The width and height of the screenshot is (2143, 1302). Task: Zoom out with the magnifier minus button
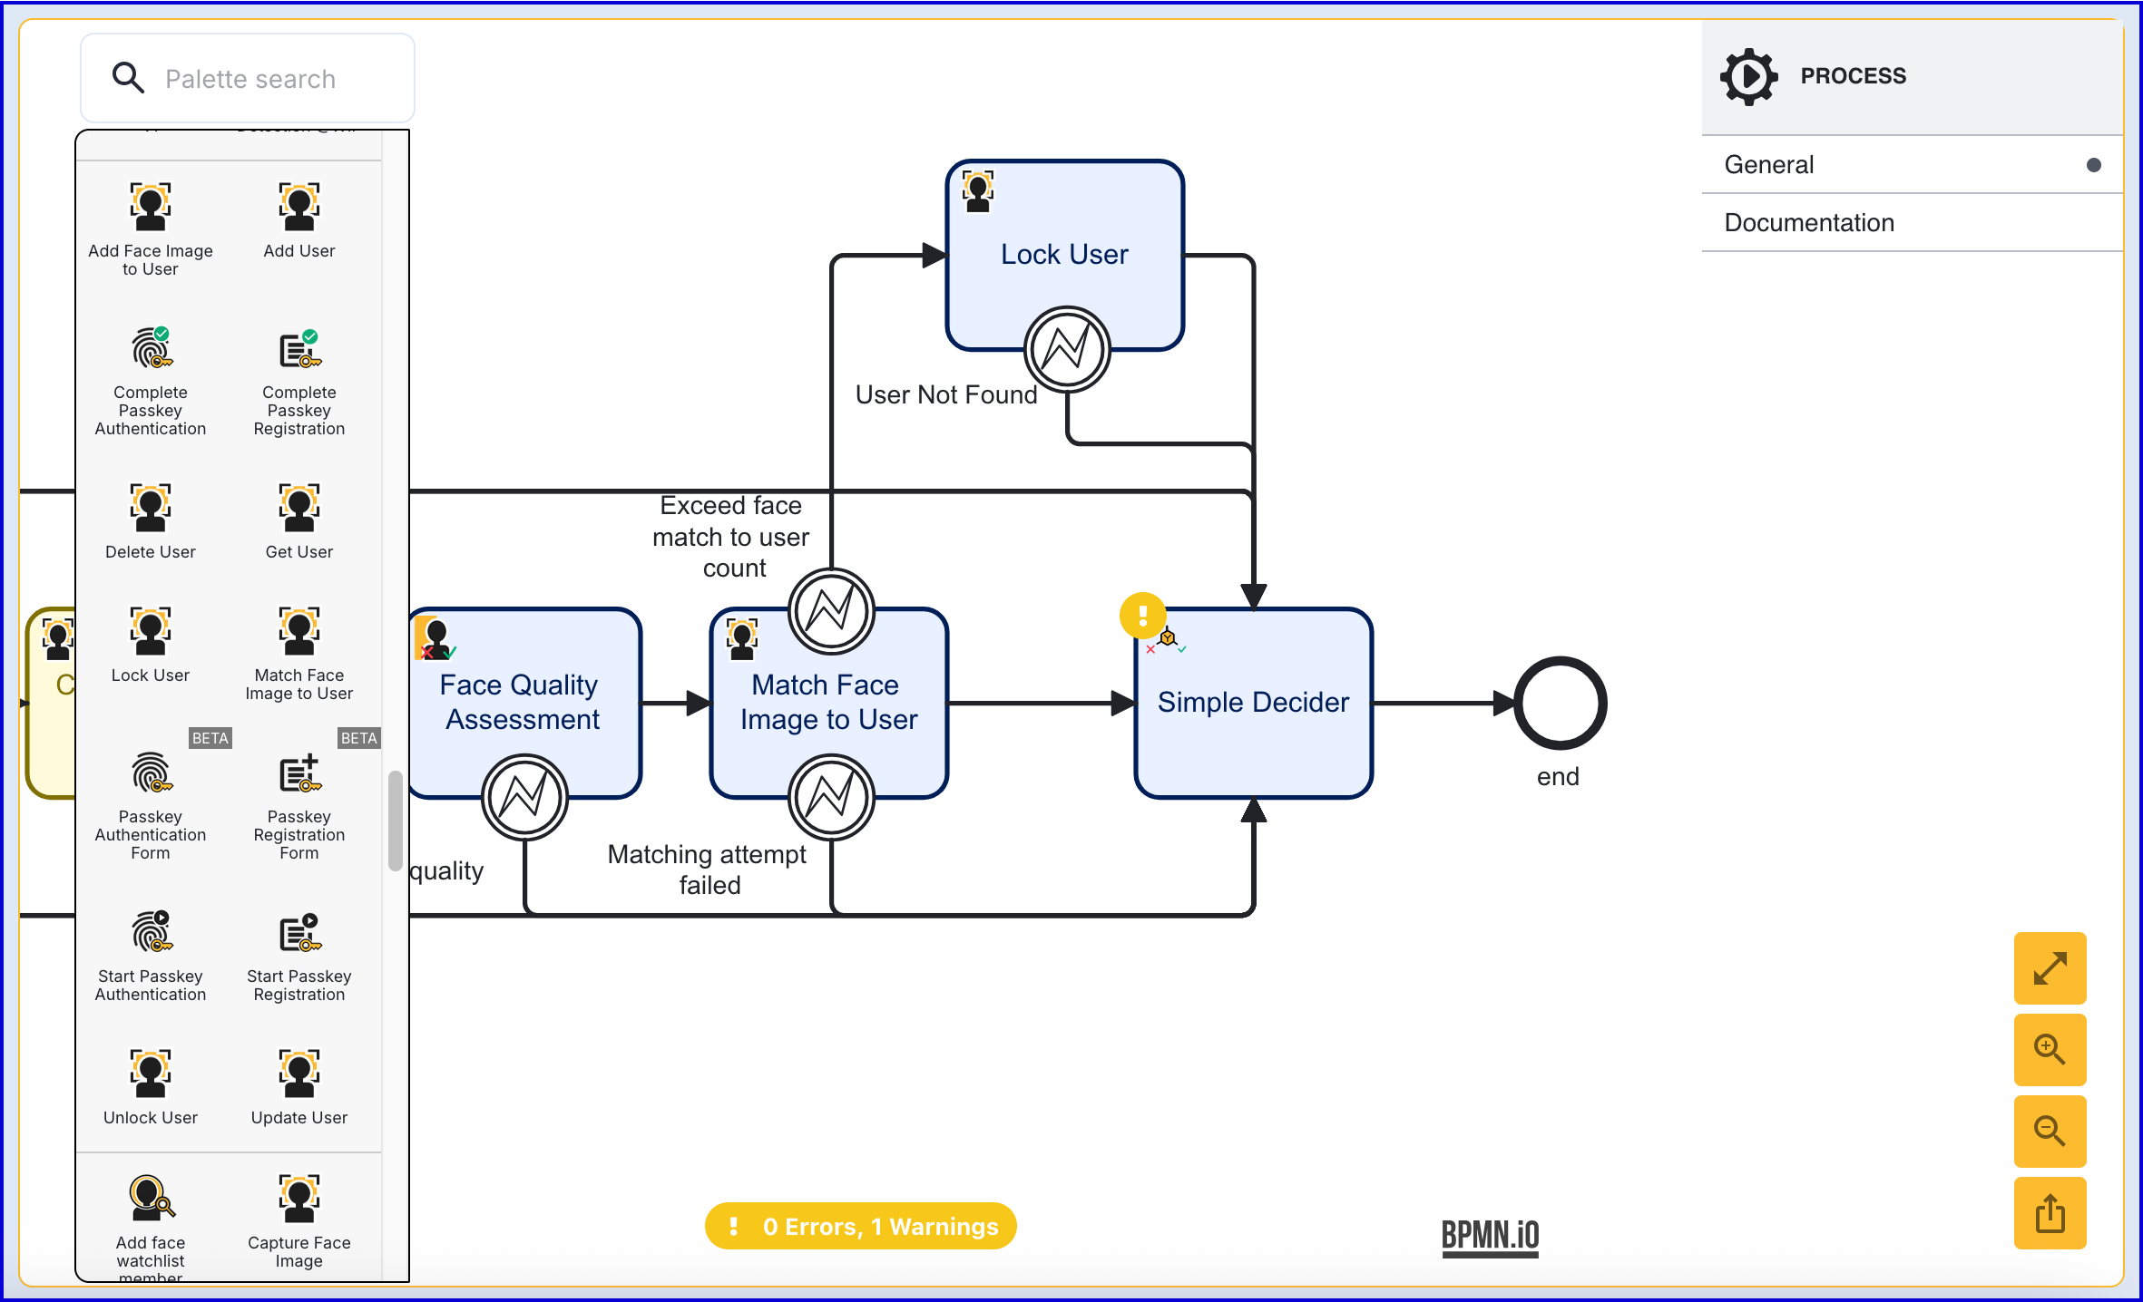2050,1132
